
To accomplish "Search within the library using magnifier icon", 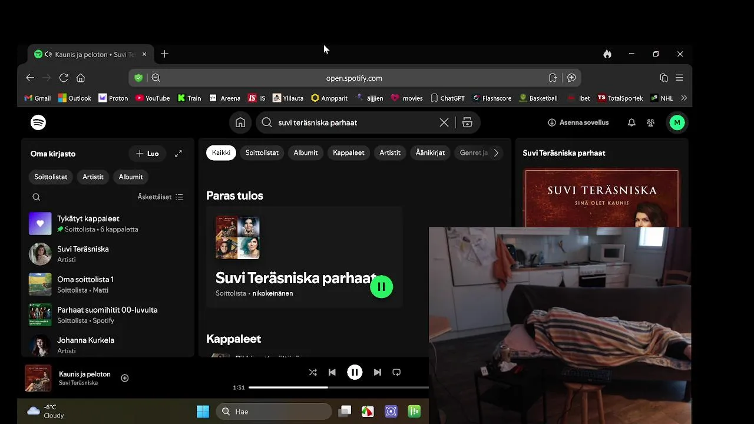I will (37, 197).
